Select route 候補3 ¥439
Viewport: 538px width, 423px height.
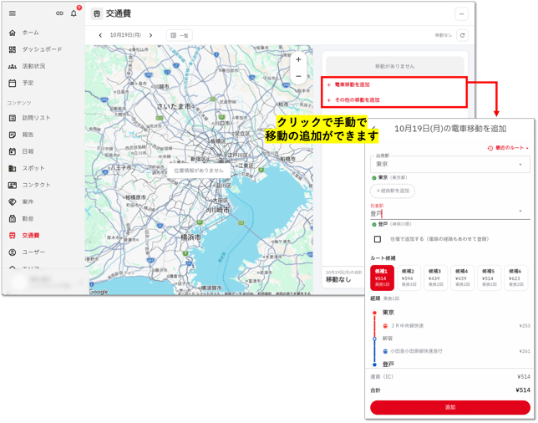[435, 278]
